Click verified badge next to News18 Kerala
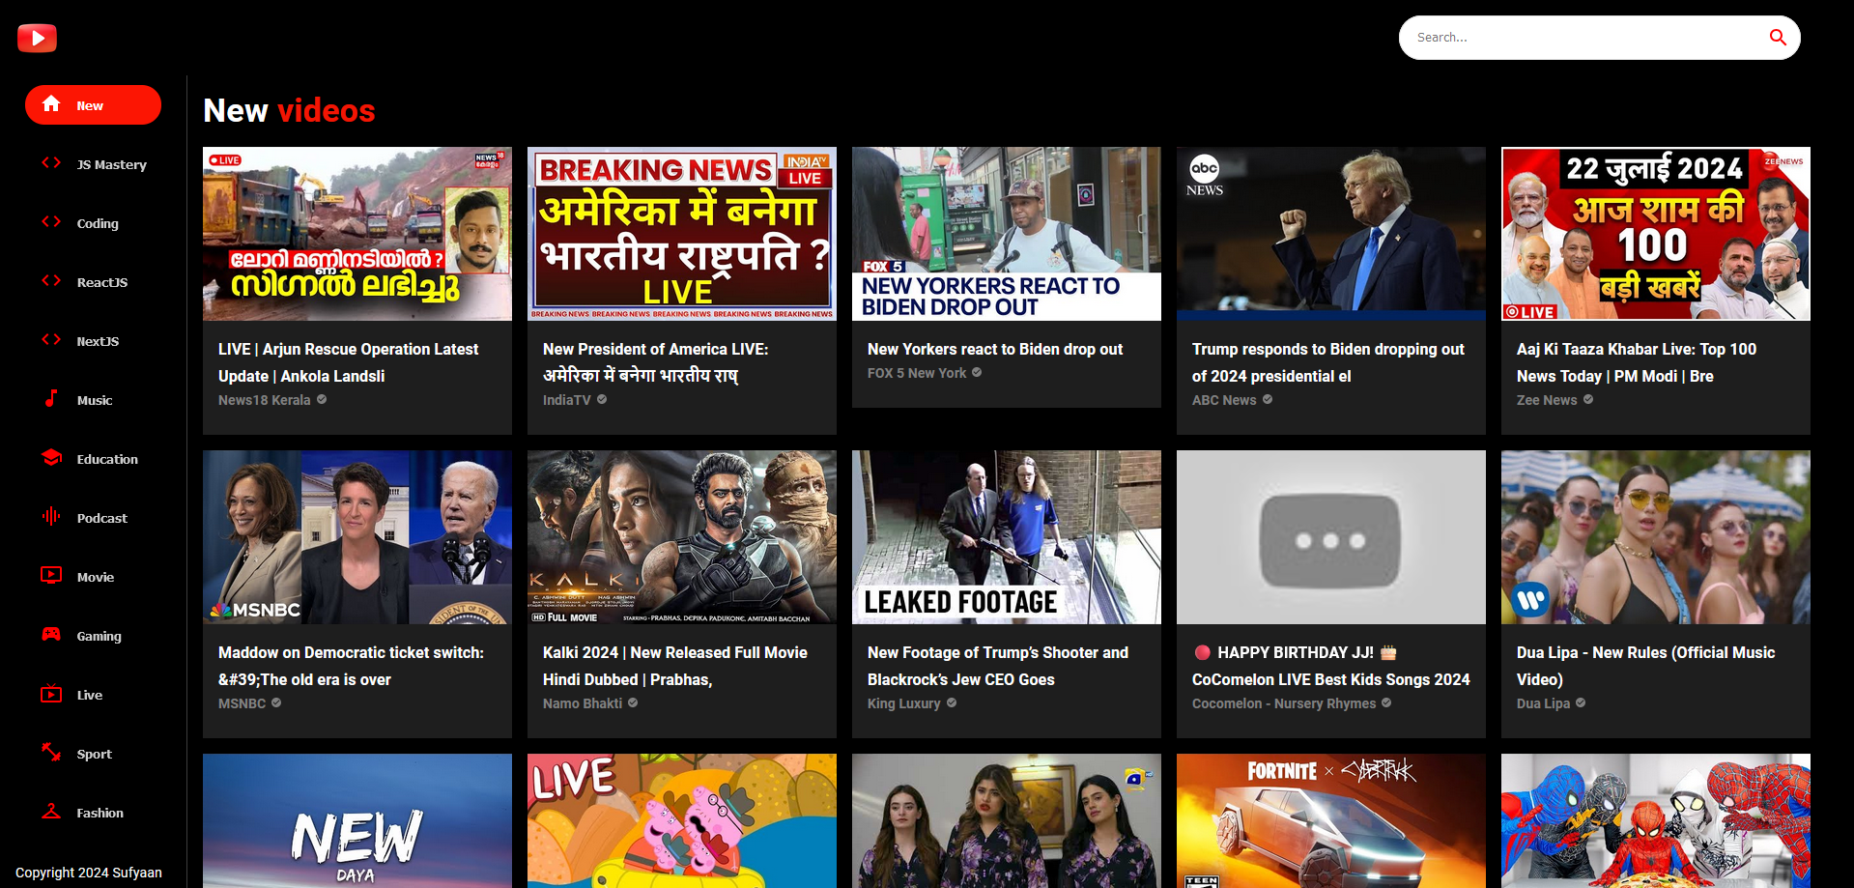 [322, 399]
